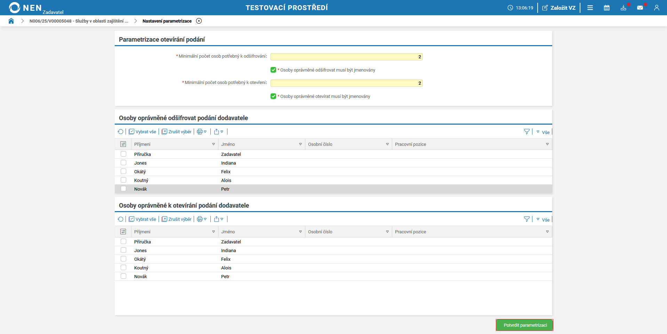Open the downloads icon in header
The width and height of the screenshot is (667, 334).
coord(623,8)
